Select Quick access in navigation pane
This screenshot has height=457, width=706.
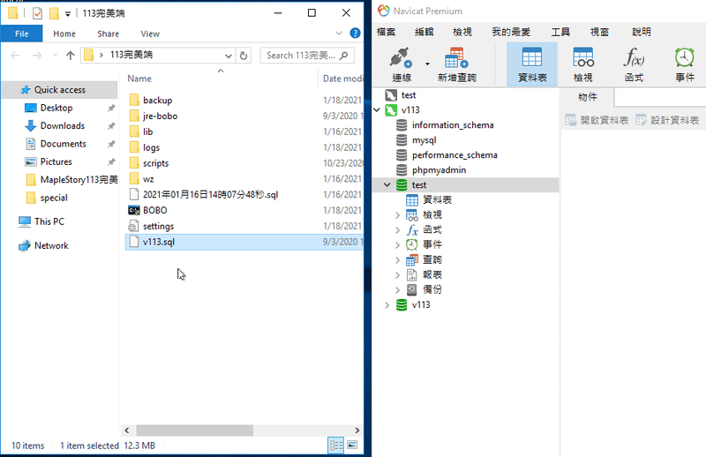59,90
